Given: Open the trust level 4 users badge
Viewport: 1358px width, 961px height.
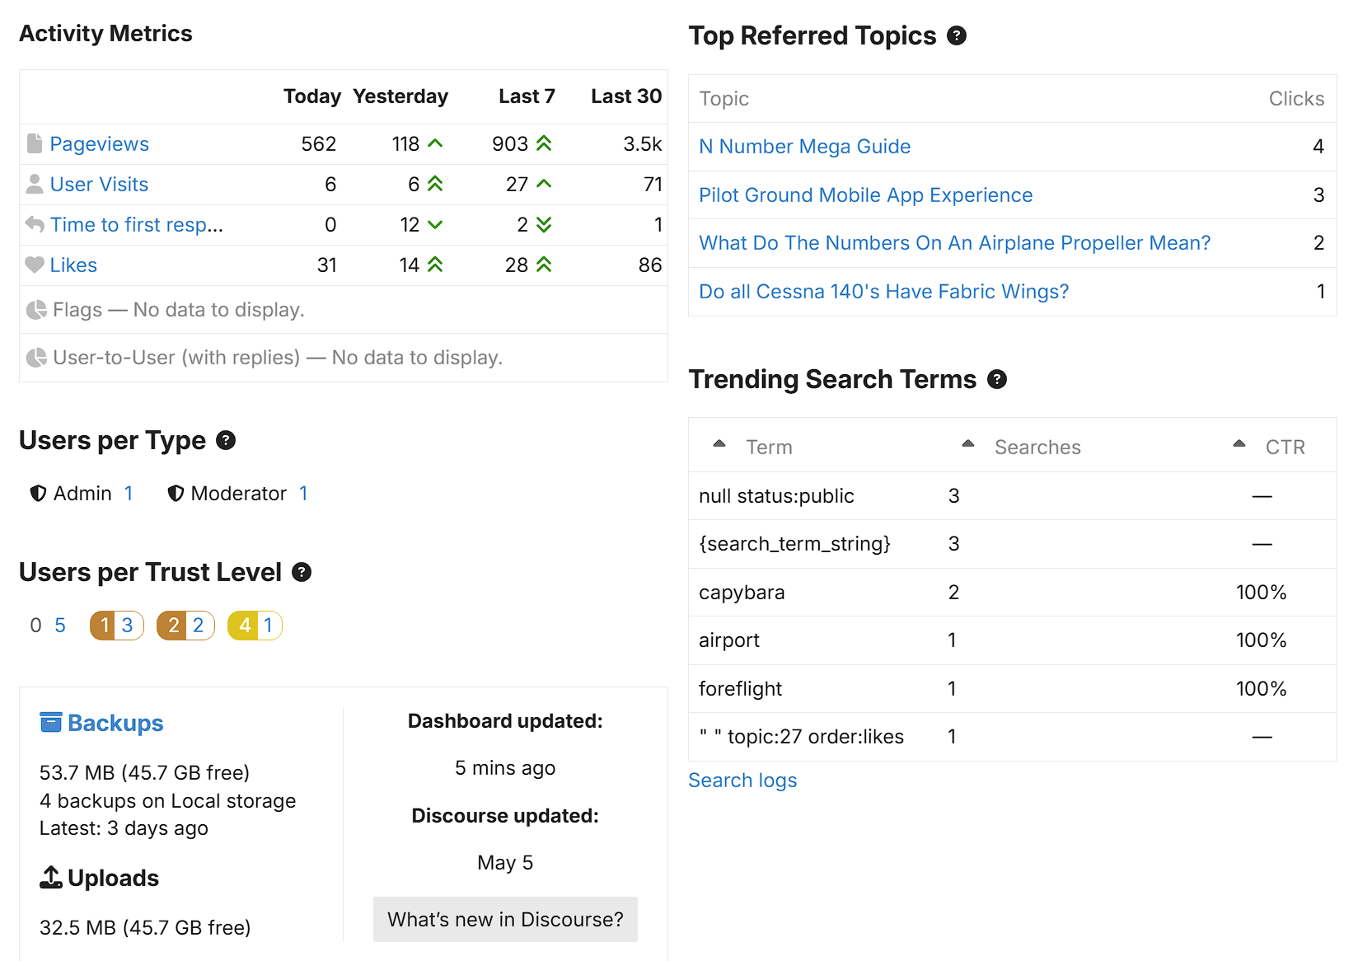Looking at the screenshot, I should coord(255,626).
